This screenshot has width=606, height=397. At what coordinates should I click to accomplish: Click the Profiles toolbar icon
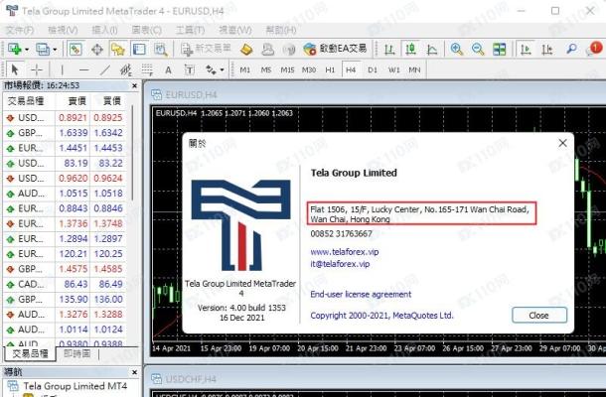click(x=43, y=49)
